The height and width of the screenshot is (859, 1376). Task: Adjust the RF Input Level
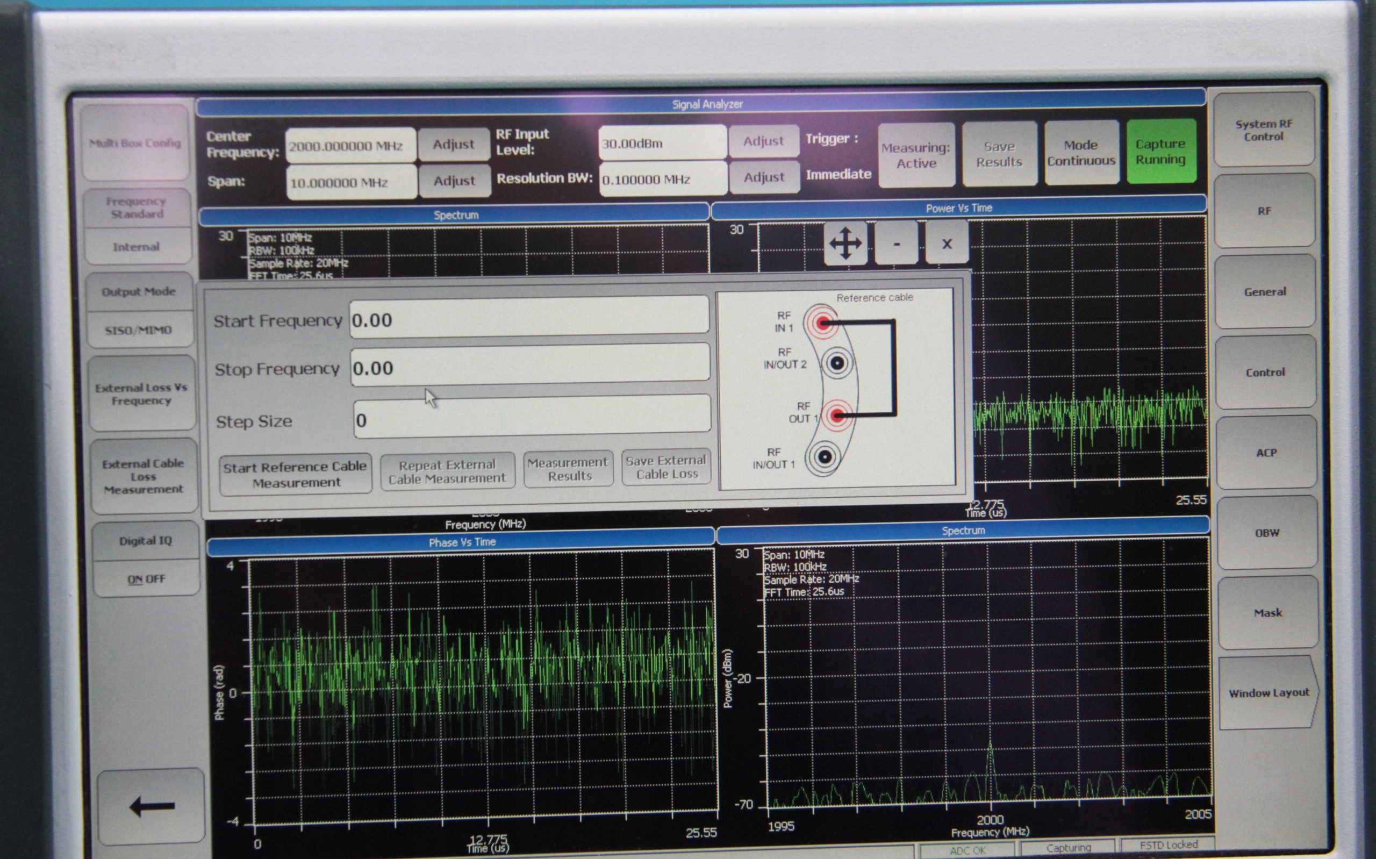(763, 141)
